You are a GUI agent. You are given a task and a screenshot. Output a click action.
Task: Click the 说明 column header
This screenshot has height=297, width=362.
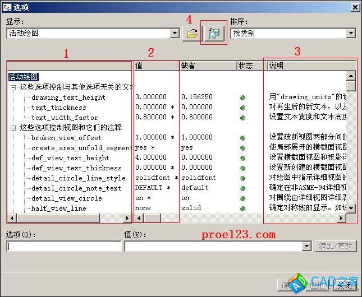click(x=309, y=66)
